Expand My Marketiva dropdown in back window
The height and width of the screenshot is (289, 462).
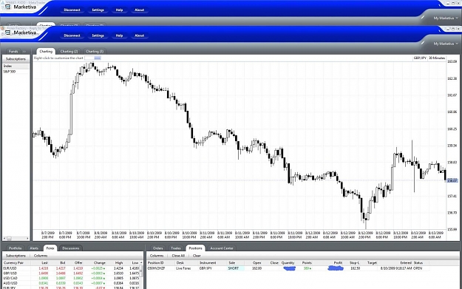point(446,18)
